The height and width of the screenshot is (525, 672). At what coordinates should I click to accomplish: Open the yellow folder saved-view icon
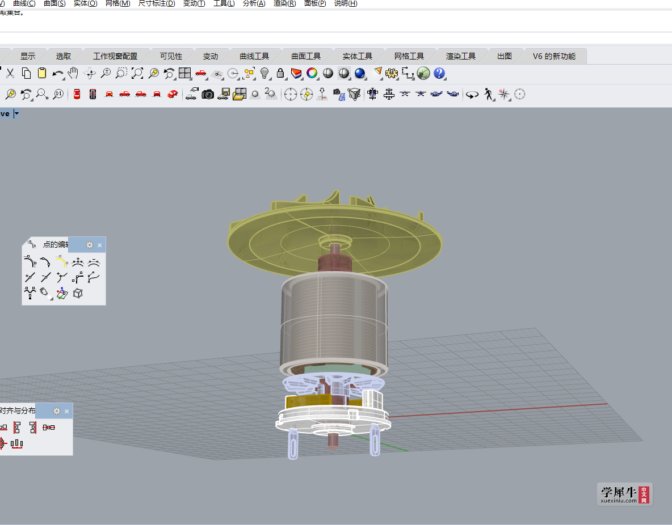pyautogui.click(x=239, y=94)
